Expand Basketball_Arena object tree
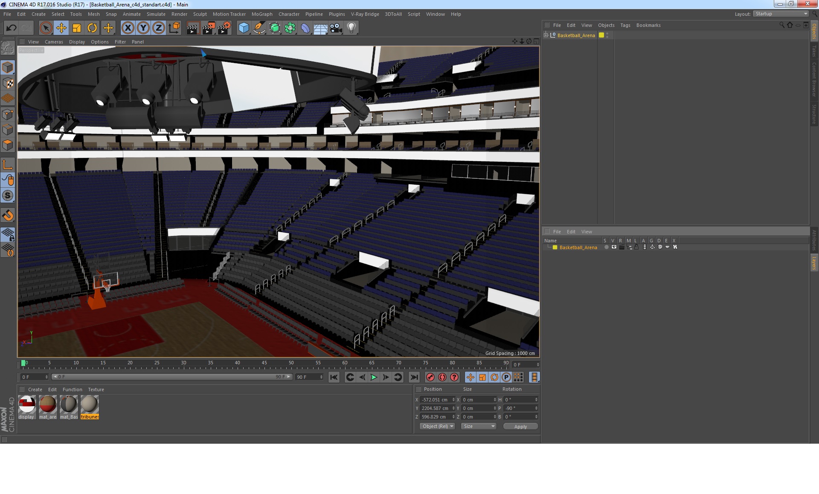This screenshot has width=819, height=494. click(546, 35)
